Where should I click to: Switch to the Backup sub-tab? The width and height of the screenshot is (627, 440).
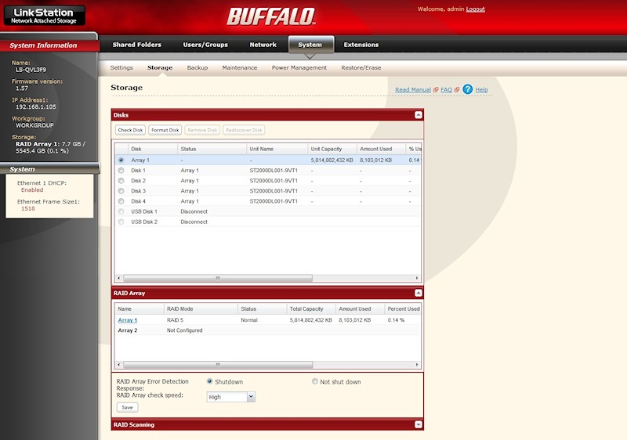click(198, 68)
